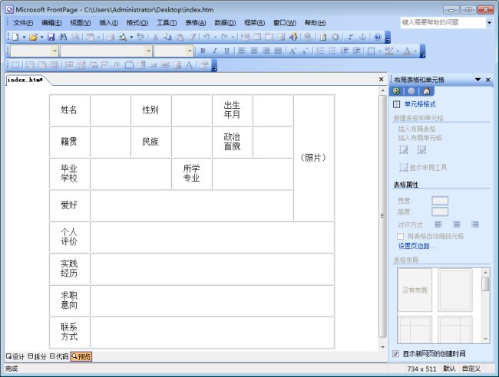Click the Open folder icon
Image resolution: width=499 pixels, height=377 pixels.
click(33, 37)
